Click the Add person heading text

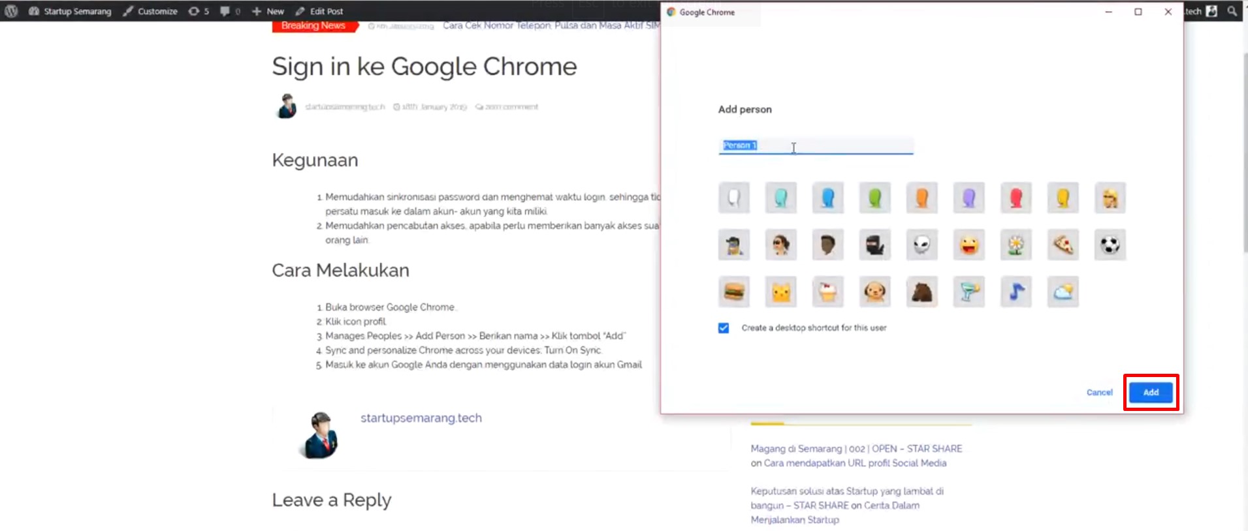tap(745, 110)
